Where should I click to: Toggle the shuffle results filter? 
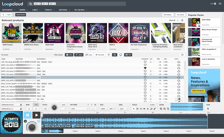[x=115, y=55]
